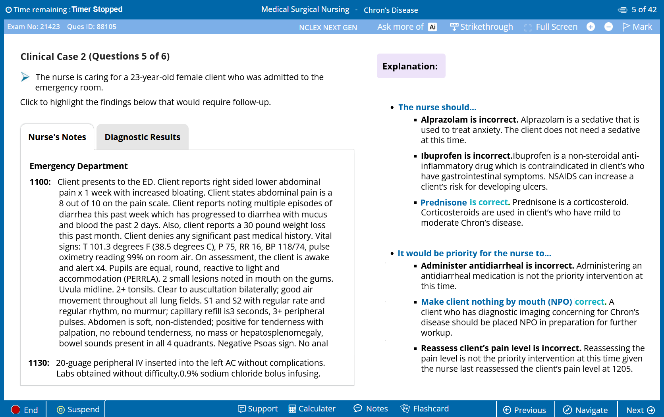Viewport: 664px width, 417px height.
Task: Click 'Exam No: 21423' text
Action: 33,27
